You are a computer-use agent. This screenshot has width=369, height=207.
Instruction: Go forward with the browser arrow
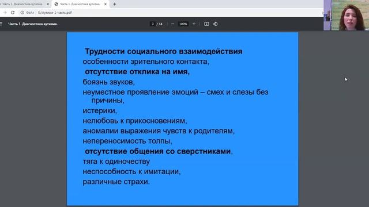(x=5, y=13)
